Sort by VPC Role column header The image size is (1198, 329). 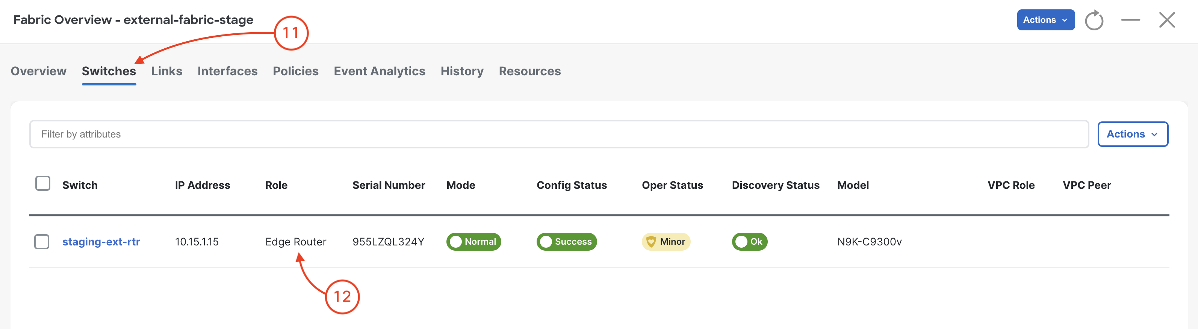tap(1011, 185)
